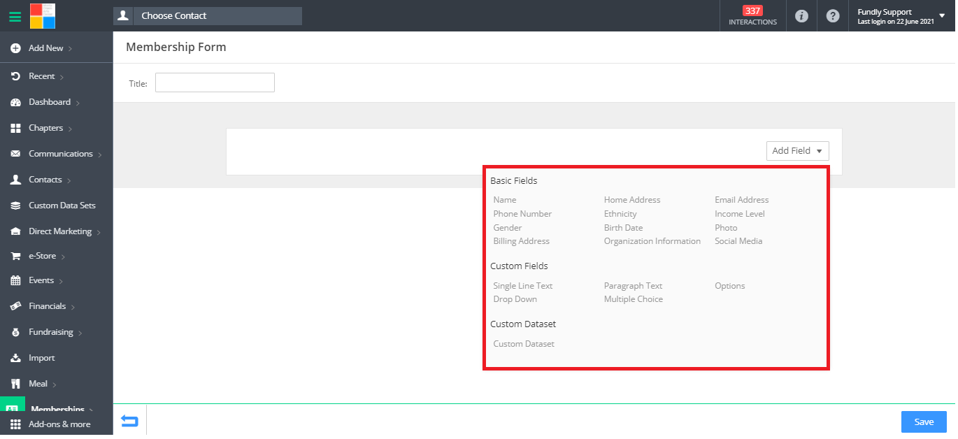Viewport: 958px width, 439px height.
Task: Expand the Add New submenu
Action: [71, 49]
